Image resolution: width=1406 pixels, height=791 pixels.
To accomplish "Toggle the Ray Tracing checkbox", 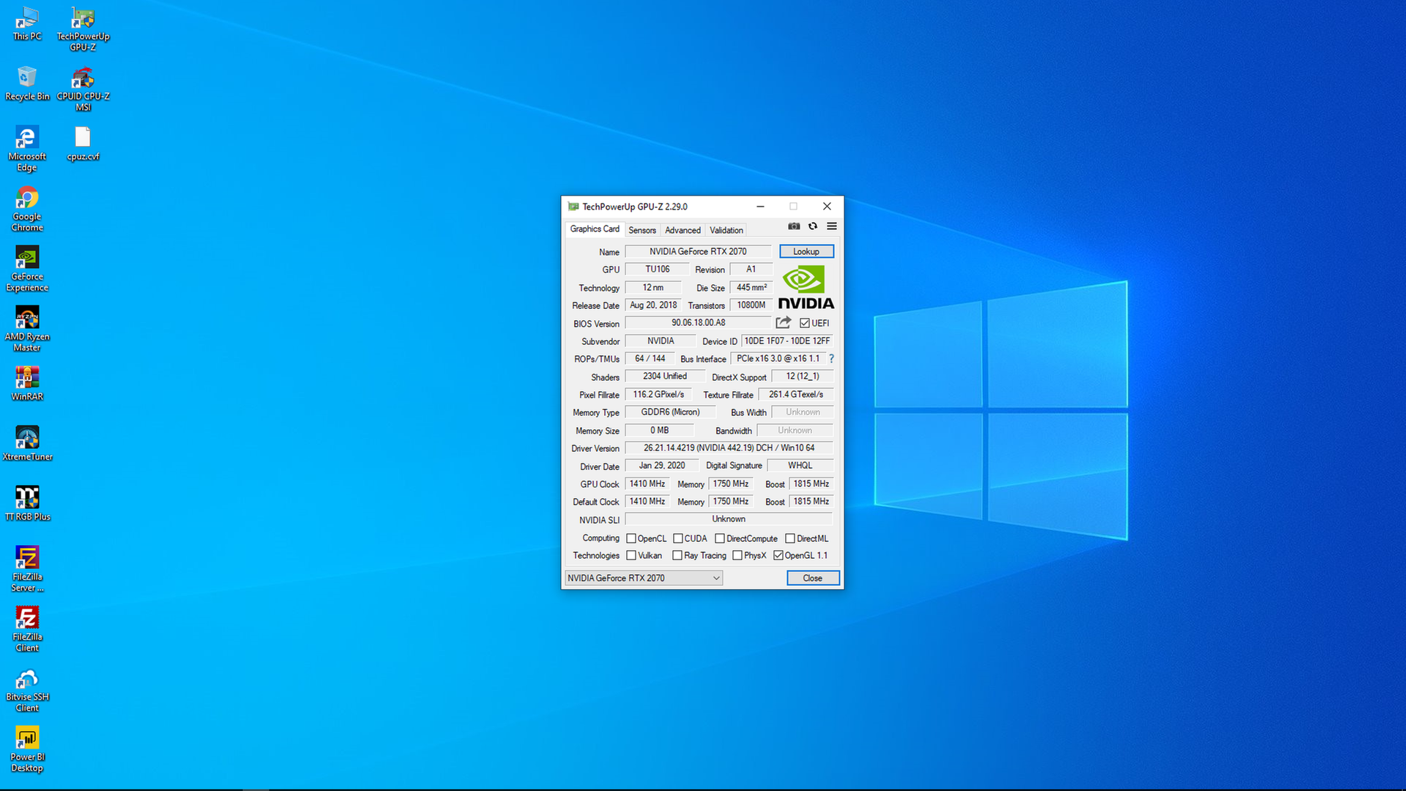I will pos(677,555).
